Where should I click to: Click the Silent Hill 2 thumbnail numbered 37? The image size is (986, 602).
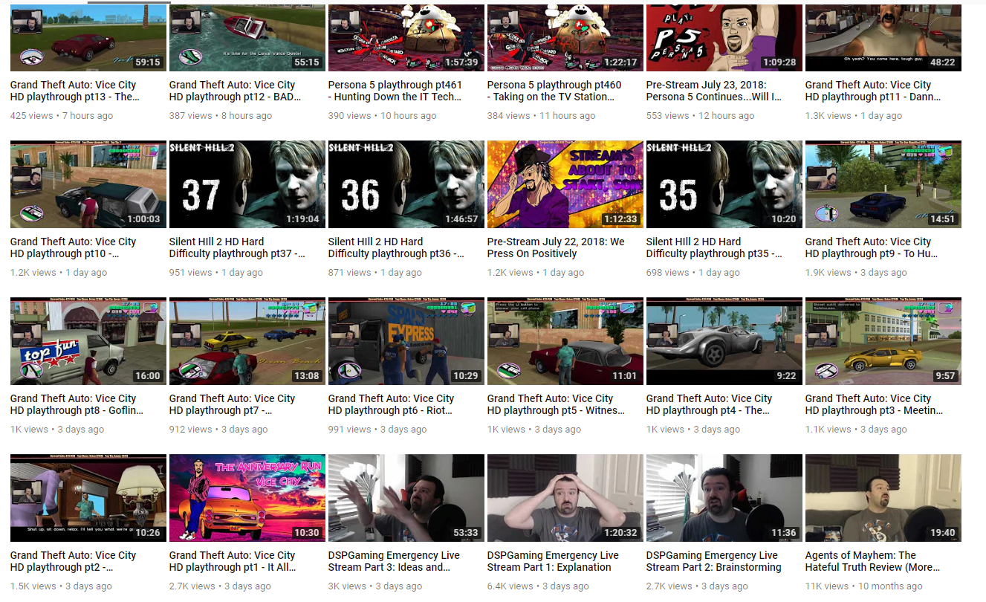point(247,184)
